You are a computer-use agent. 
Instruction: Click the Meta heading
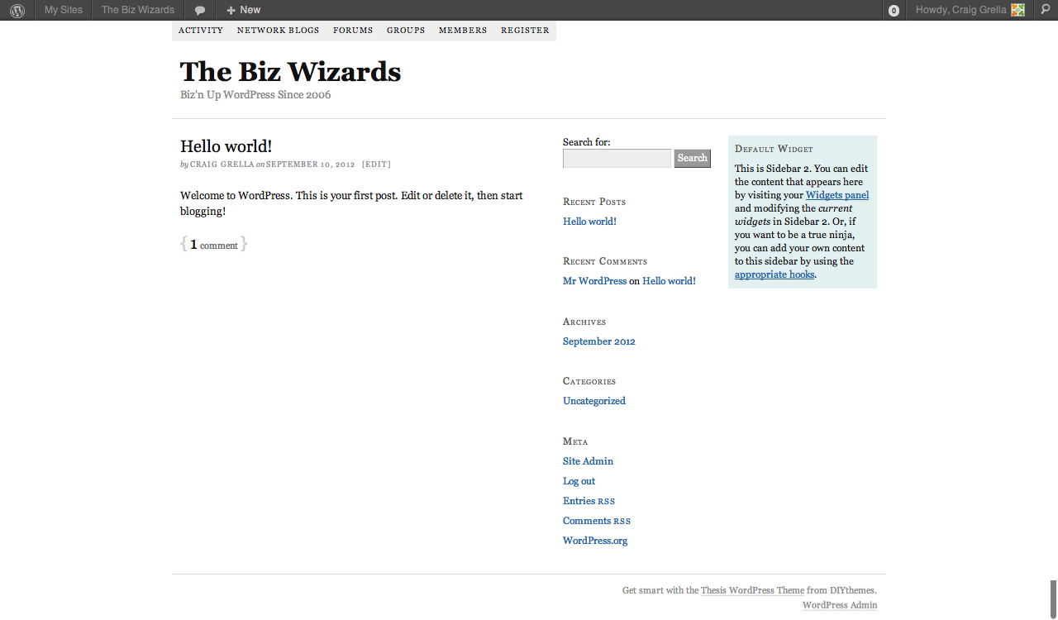[575, 441]
